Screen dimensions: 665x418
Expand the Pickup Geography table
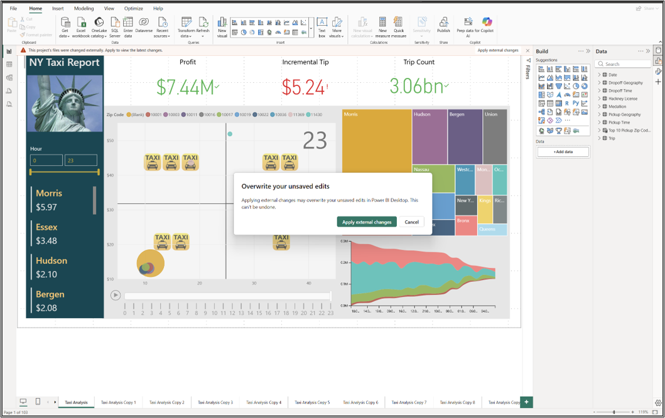point(599,114)
